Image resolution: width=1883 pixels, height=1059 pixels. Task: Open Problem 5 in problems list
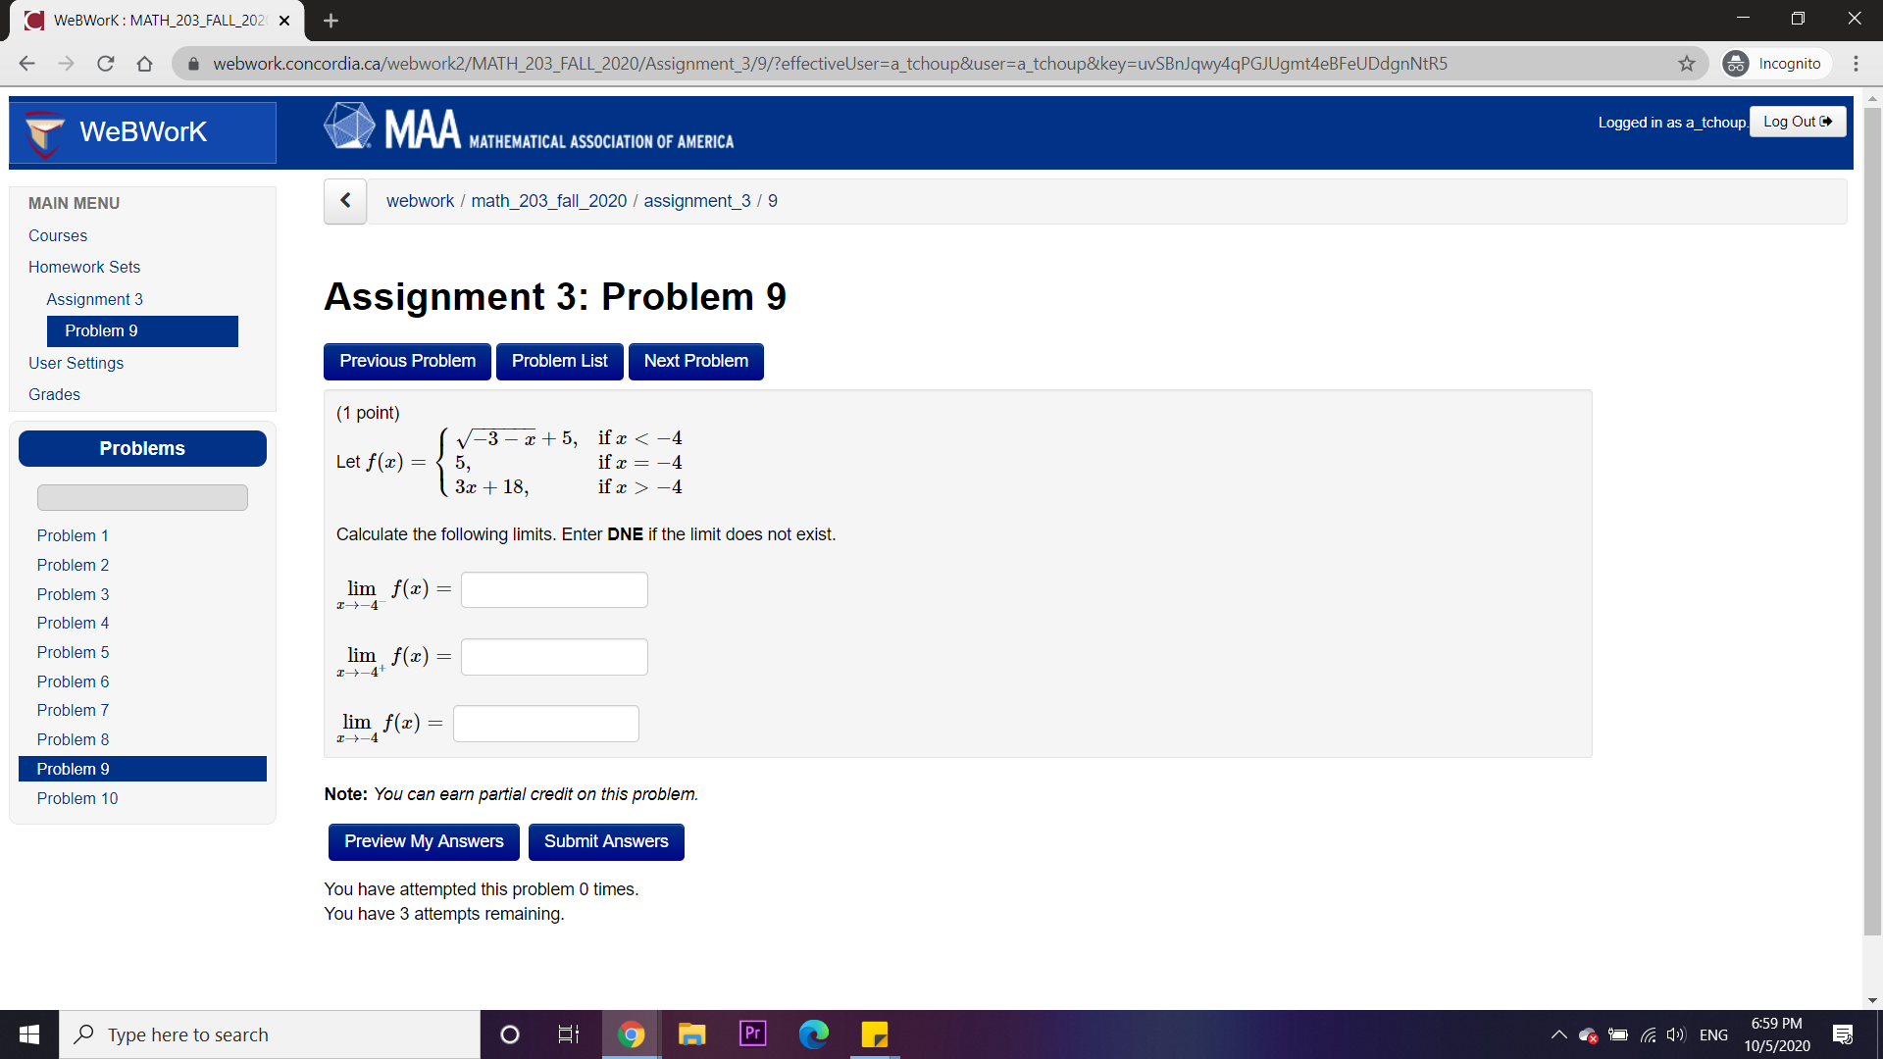tap(74, 652)
